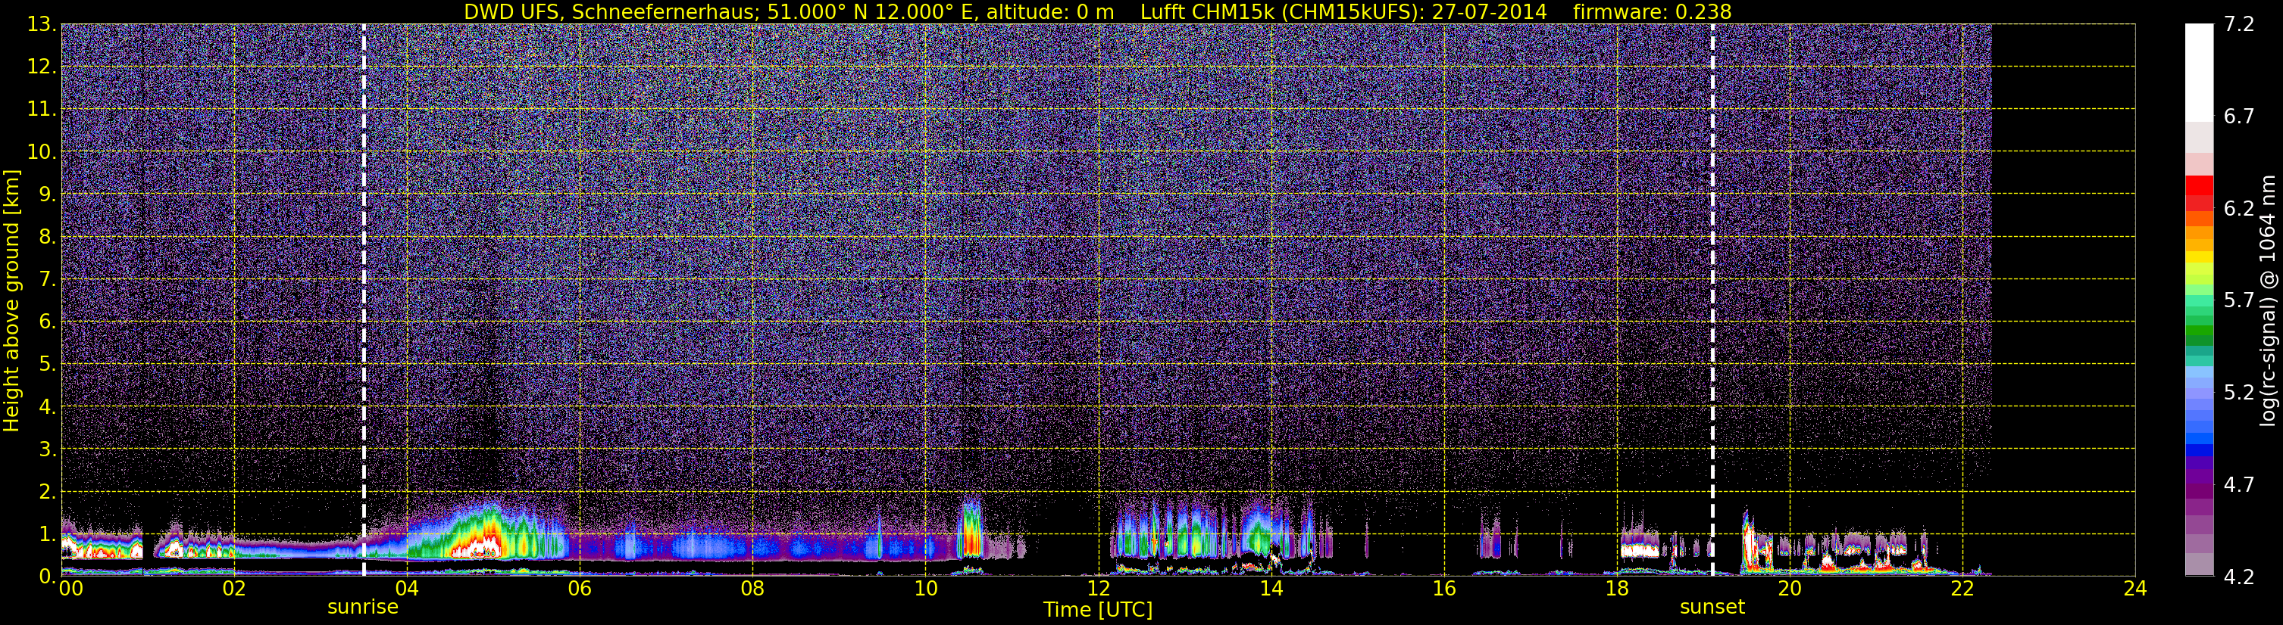Pick the bright red segment of the colorbar

pyautogui.click(x=2199, y=185)
